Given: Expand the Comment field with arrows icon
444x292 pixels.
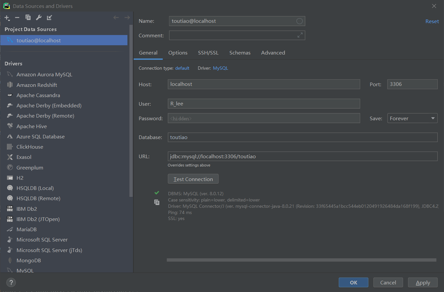Looking at the screenshot, I should pos(300,35).
